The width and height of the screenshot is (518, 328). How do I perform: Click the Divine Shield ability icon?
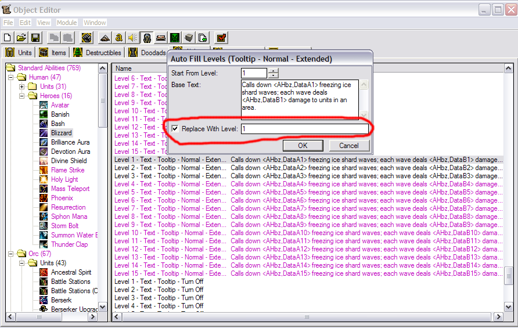(x=44, y=161)
